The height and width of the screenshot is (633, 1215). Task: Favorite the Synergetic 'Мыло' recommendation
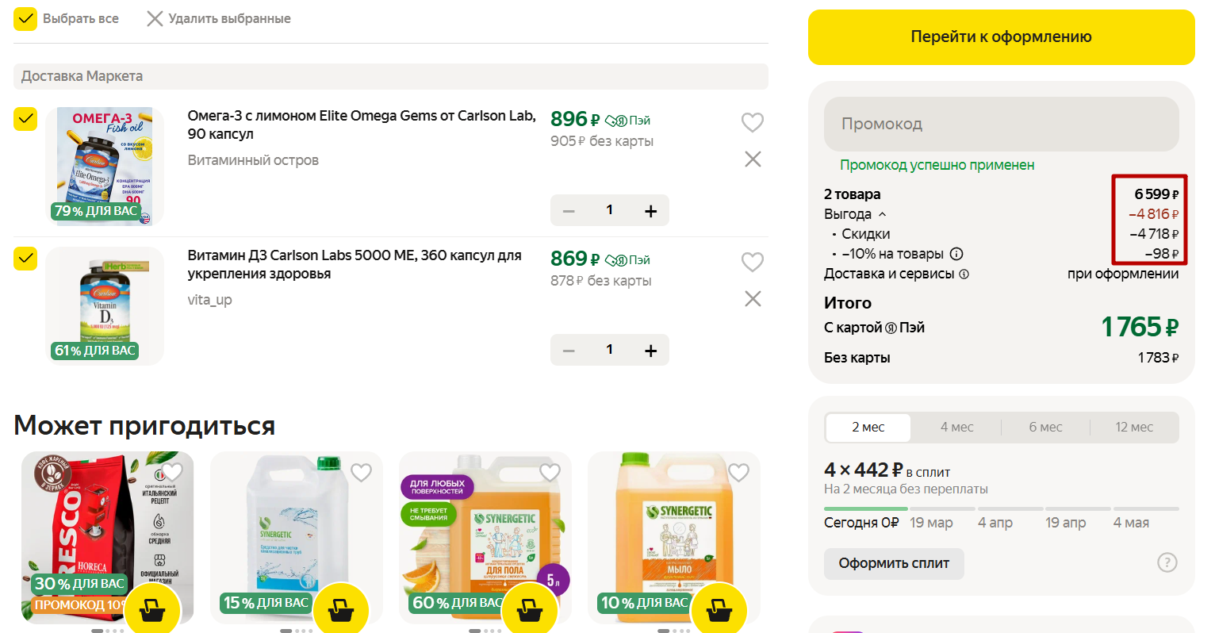point(738,472)
